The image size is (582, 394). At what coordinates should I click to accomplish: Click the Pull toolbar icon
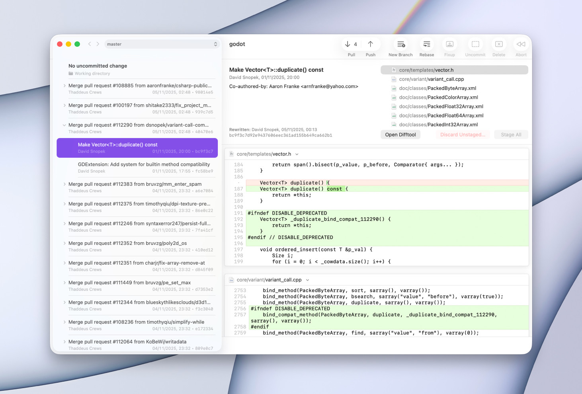(348, 44)
